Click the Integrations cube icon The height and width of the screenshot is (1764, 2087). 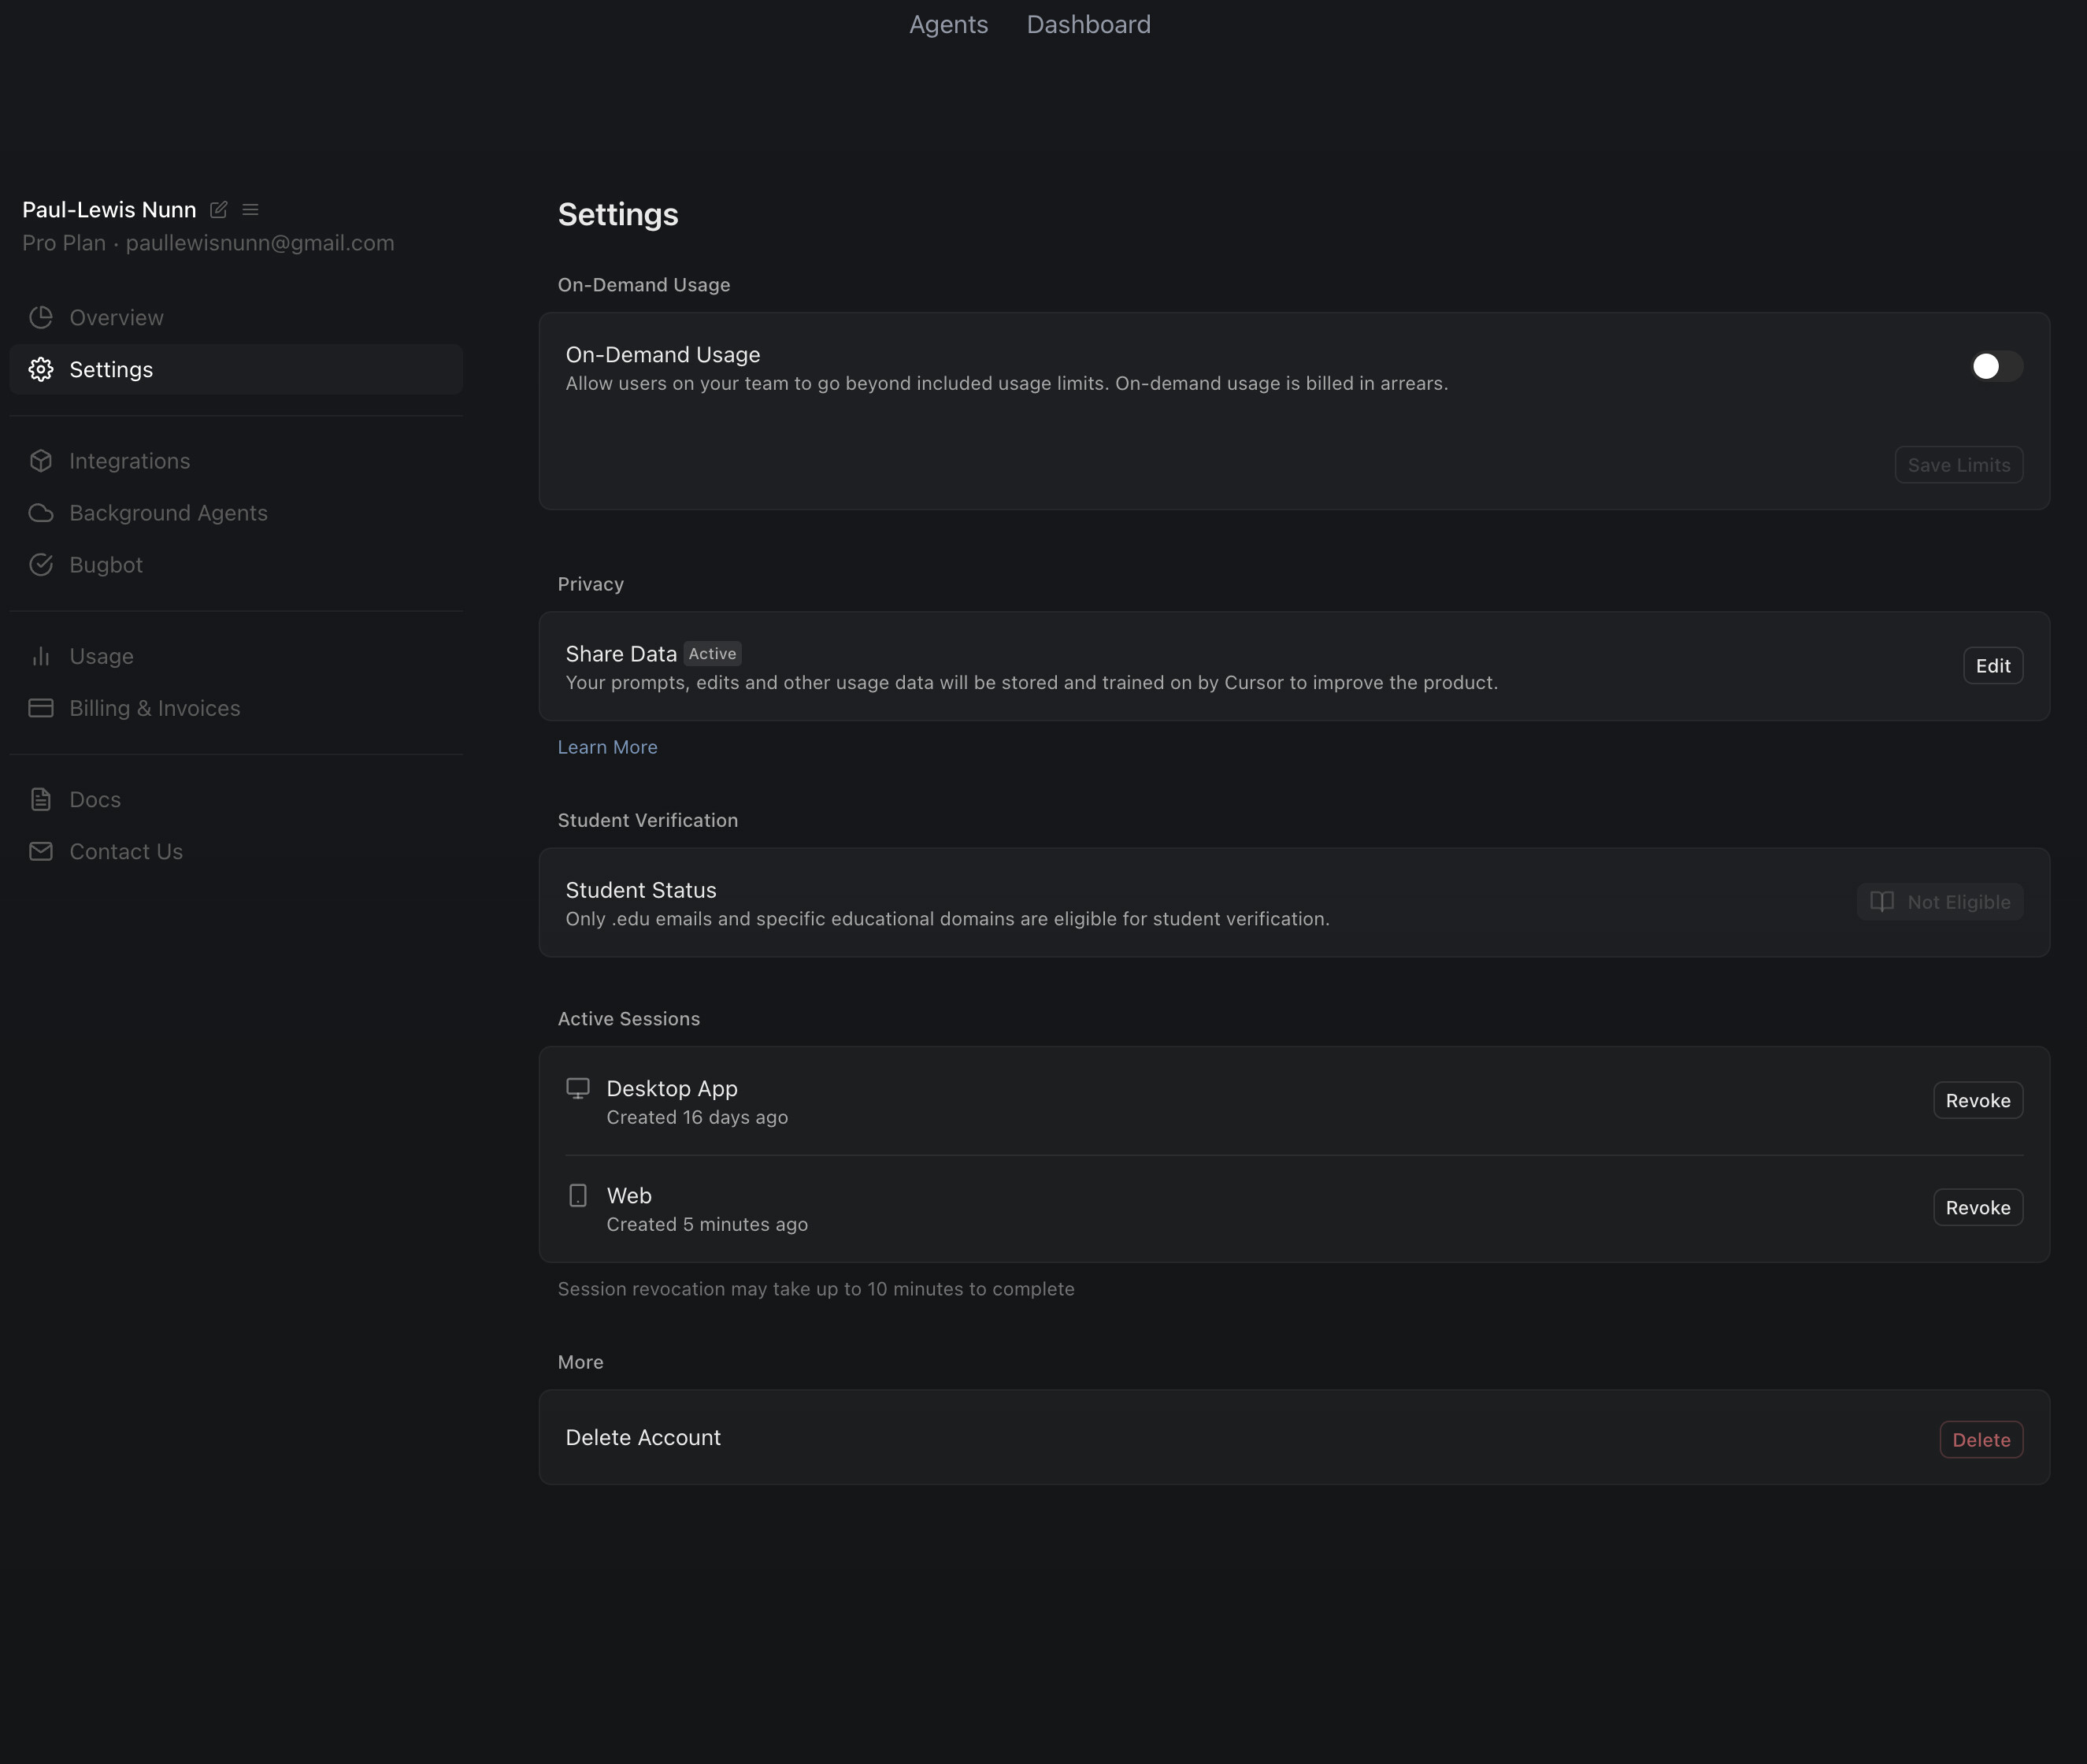pos(41,461)
